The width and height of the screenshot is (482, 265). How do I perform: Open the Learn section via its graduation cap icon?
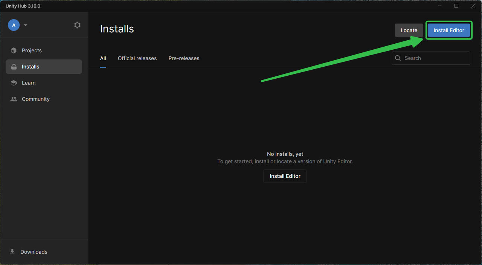coord(14,83)
